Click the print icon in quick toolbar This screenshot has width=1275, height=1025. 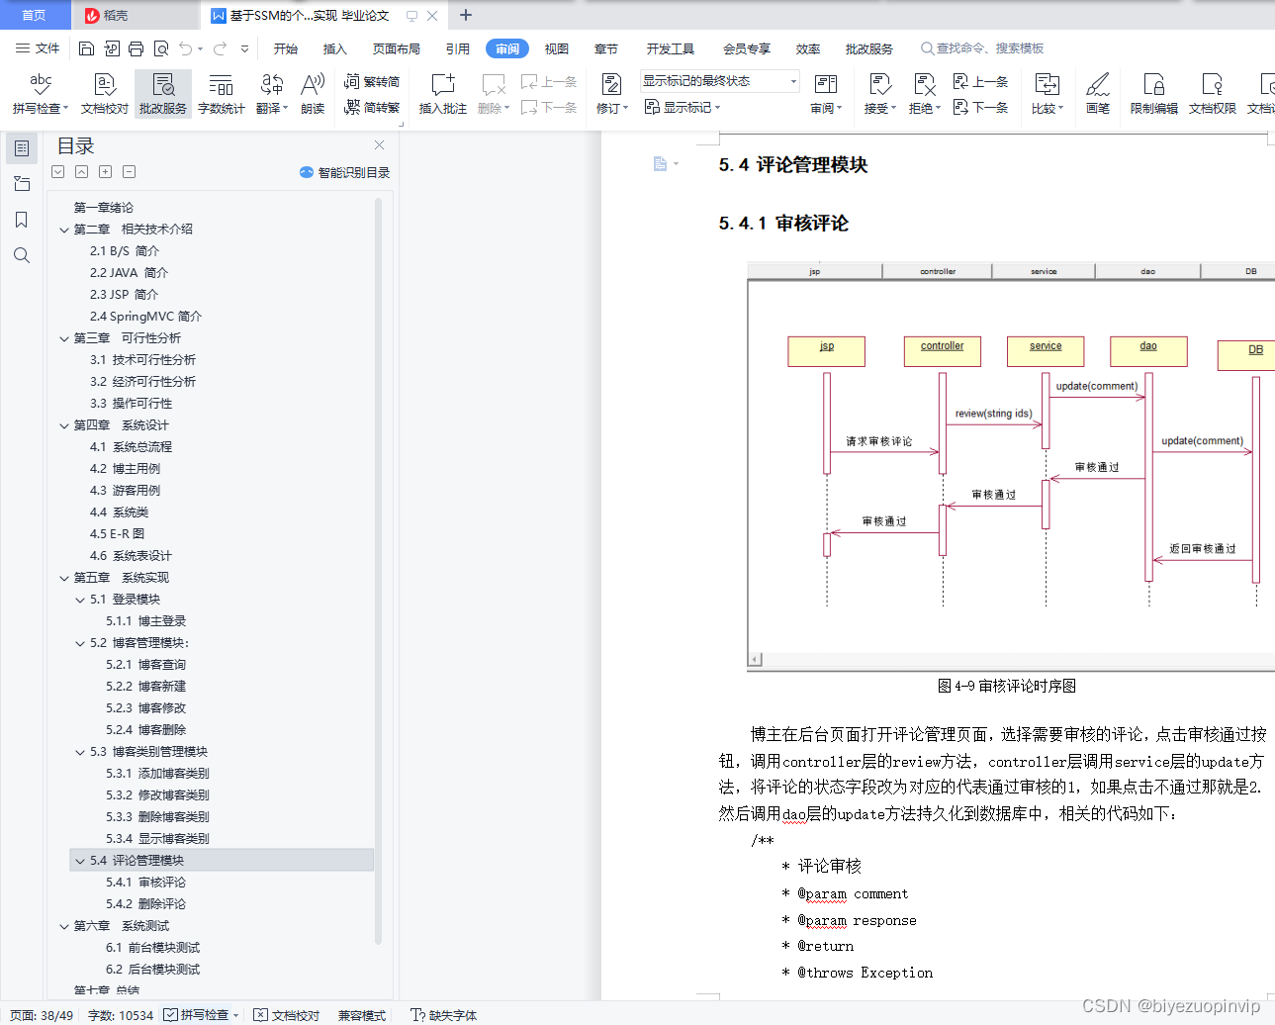coord(136,48)
